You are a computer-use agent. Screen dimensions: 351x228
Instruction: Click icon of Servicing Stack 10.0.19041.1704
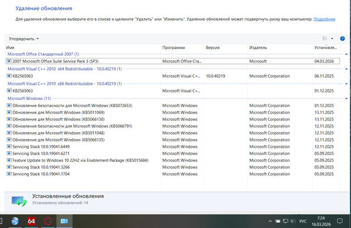coord(9,174)
